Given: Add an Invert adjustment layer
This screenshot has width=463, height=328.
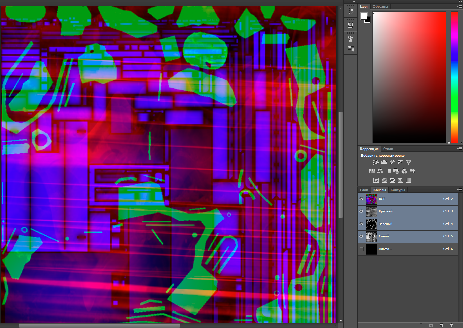Looking at the screenshot, I should 376,180.
